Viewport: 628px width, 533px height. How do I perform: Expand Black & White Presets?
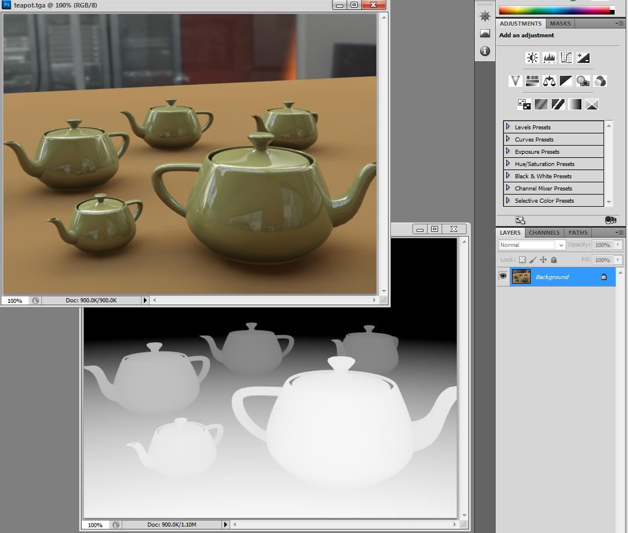(x=508, y=175)
